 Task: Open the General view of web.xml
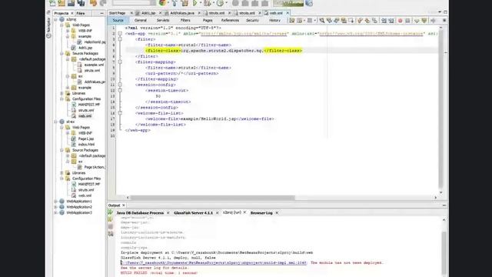(140, 21)
